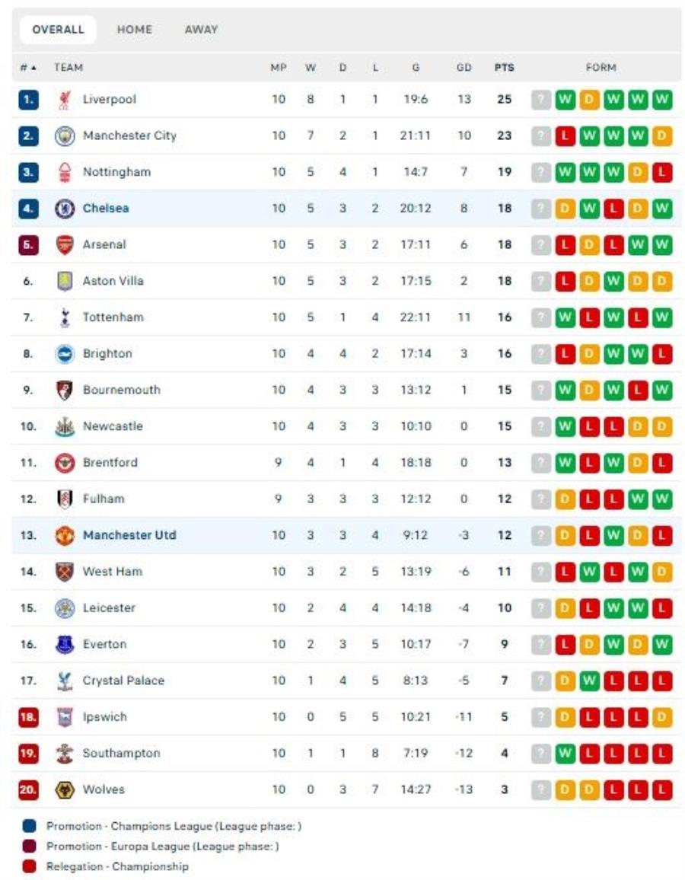Switch to the HOME standings tab
Screen dimensions: 685x880
pos(135,30)
